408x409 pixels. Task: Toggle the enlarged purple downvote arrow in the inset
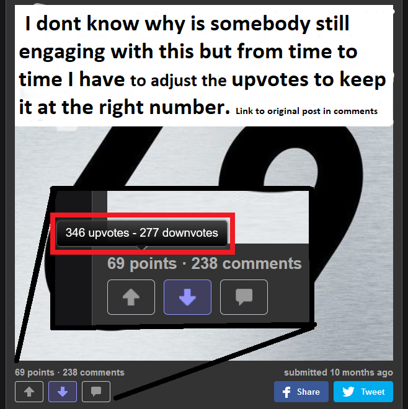pyautogui.click(x=187, y=297)
